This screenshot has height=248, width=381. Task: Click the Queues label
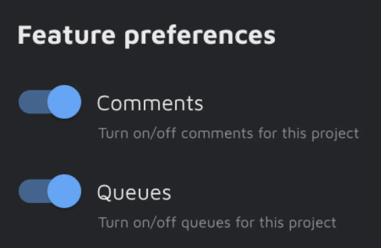click(134, 192)
